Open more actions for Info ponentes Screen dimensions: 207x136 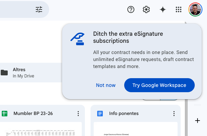pyautogui.click(x=174, y=114)
